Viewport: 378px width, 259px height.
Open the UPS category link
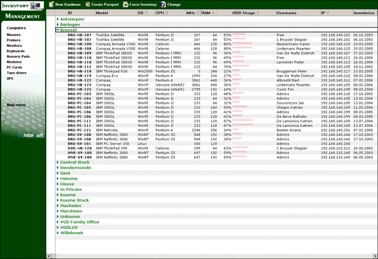pos(10,78)
